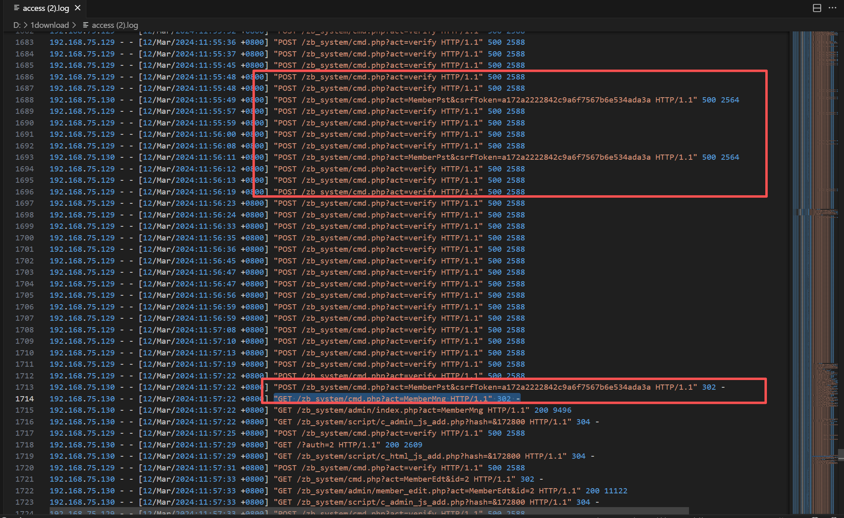Close the access (2).log tab
This screenshot has width=844, height=518.
coord(78,8)
